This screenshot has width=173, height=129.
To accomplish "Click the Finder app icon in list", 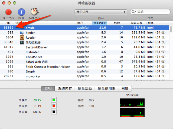I will 22,33.
